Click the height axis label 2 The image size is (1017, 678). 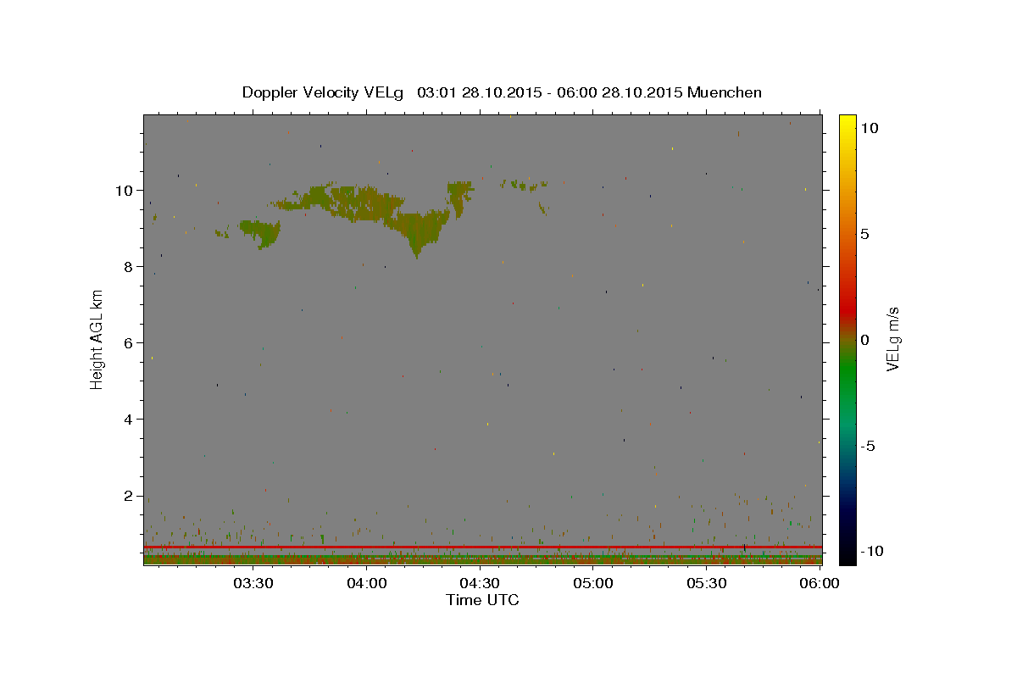pos(128,496)
